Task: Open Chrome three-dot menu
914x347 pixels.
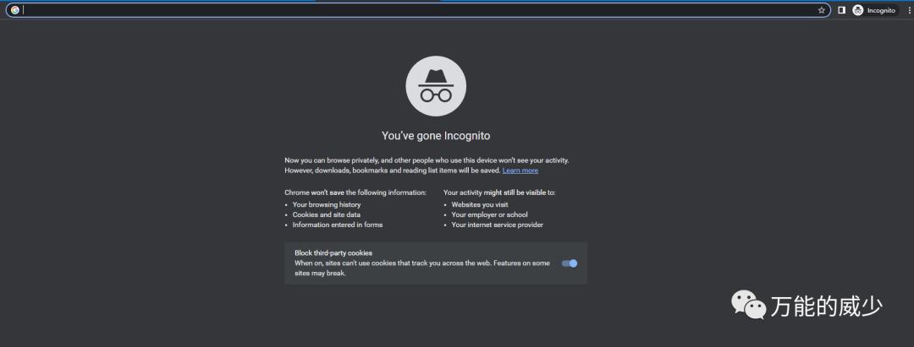Action: pos(909,10)
